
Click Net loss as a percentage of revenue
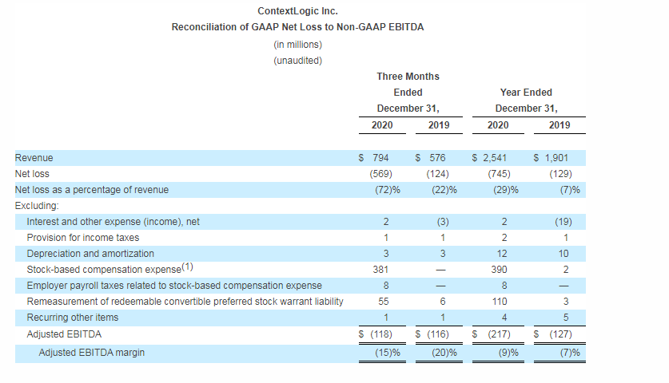coord(92,190)
